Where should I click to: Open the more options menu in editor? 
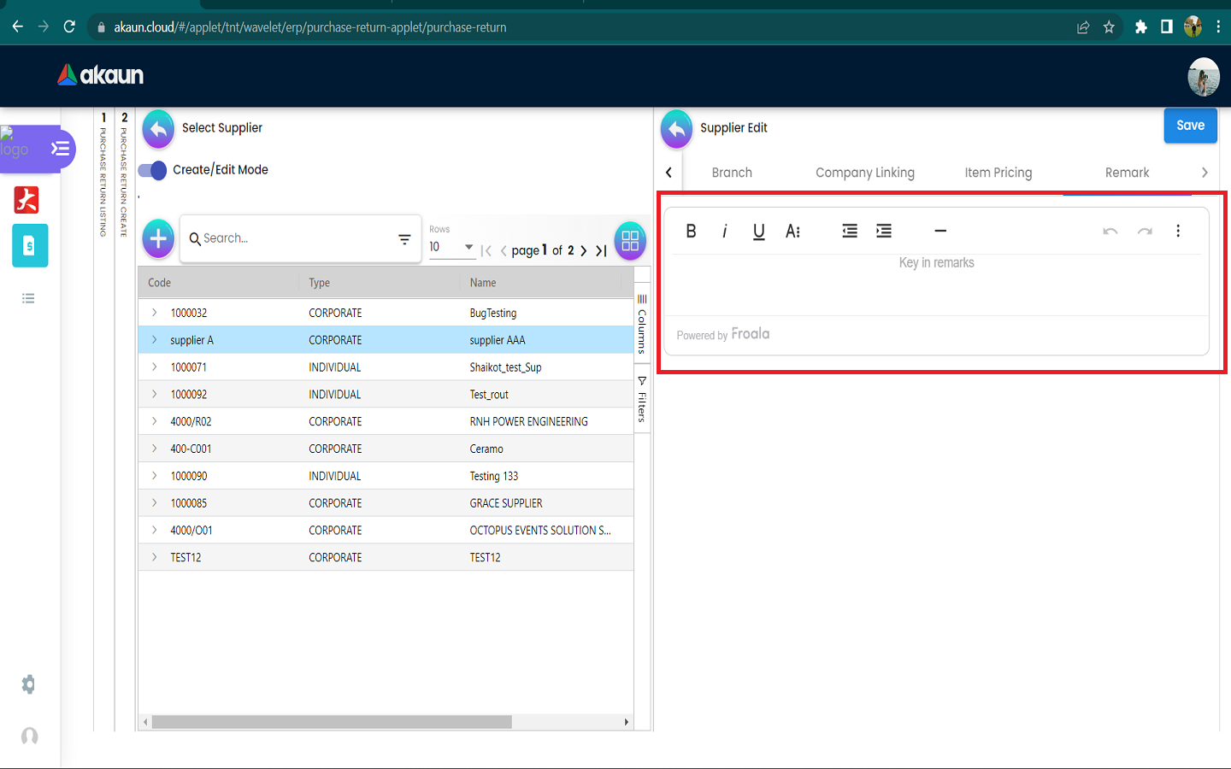[x=1178, y=231]
